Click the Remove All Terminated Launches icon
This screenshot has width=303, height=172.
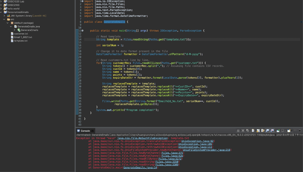[x=247, y=130]
